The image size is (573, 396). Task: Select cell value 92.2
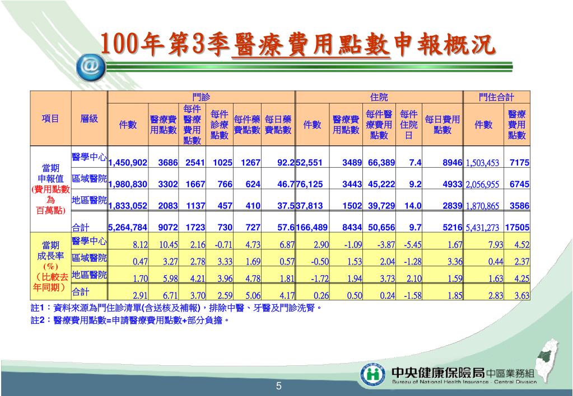point(286,162)
